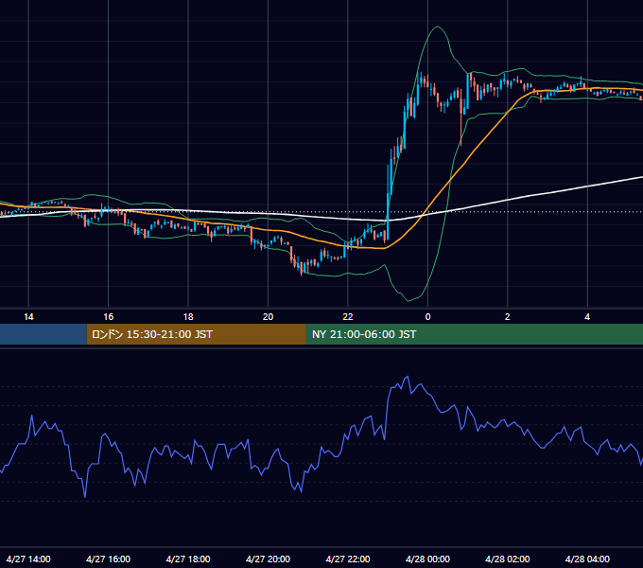The width and height of the screenshot is (643, 568).
Task: Click the 4/27 18:00 label on the indicator axis
Action: (x=188, y=559)
